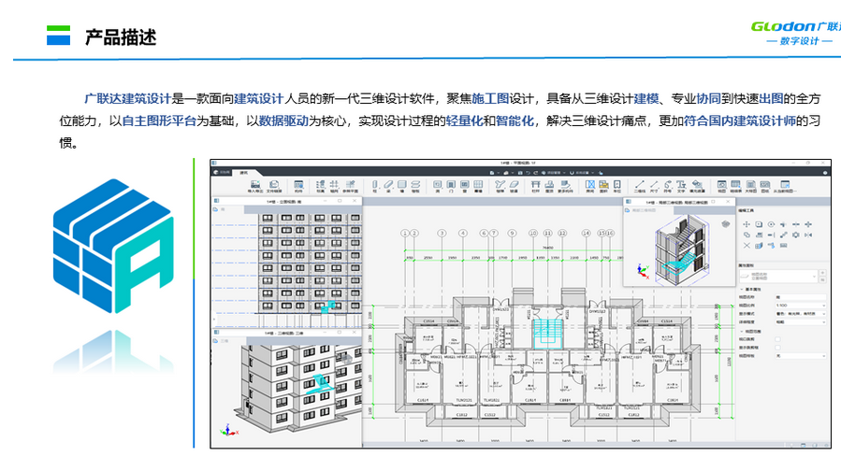Image resolution: width=841 pixels, height=456 pixels.
Task: Close the 局部三维视图 sub-window
Action: pyautogui.click(x=728, y=202)
